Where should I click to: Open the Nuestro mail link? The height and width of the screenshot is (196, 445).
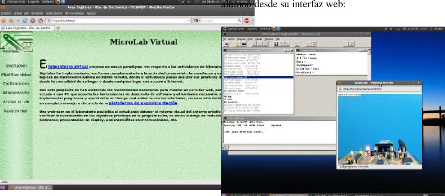pyautogui.click(x=16, y=111)
